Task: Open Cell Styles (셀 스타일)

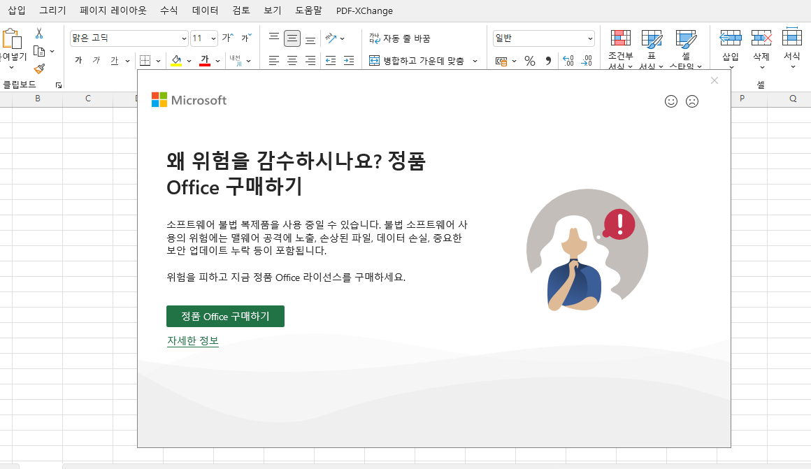Action: [x=686, y=49]
